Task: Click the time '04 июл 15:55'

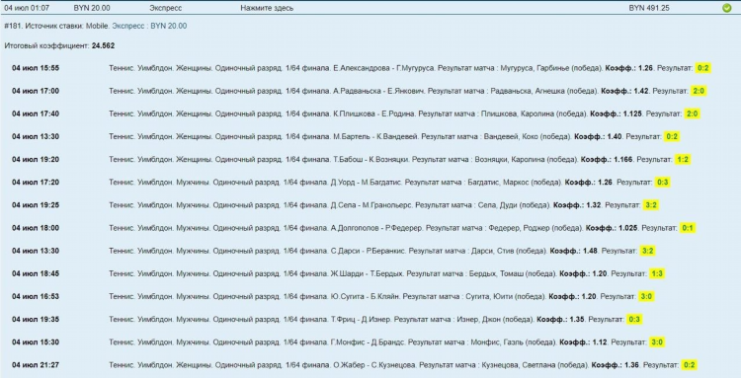Action: (x=36, y=68)
